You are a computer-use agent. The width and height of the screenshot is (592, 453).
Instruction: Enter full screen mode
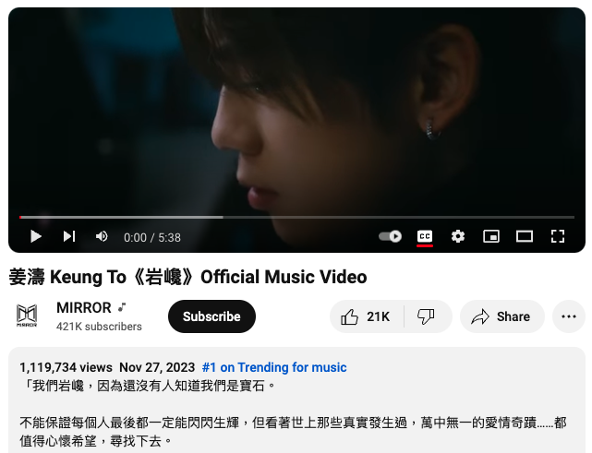558,236
